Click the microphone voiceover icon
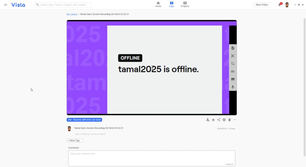 tap(232, 87)
